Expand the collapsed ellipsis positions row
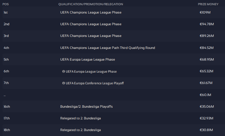The width and height of the screenshot is (225, 136). point(5,95)
